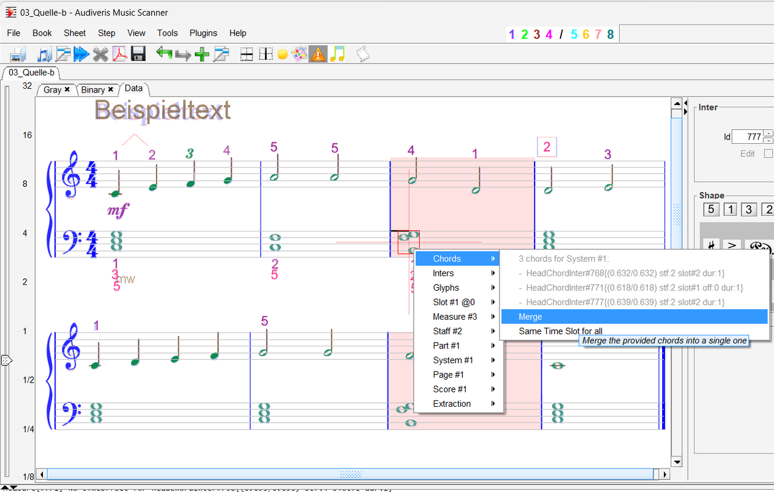Expand the Staff #2 submenu
Screen dimensions: 774x492
[458, 331]
